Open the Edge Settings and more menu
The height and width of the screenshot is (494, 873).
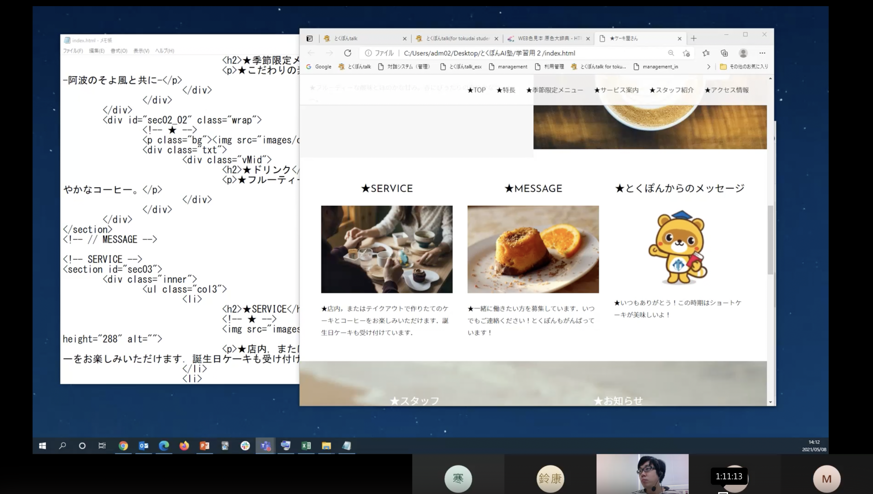click(762, 53)
